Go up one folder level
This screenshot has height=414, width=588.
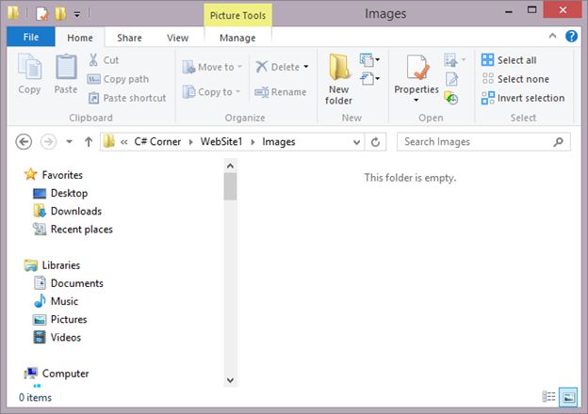click(x=89, y=142)
